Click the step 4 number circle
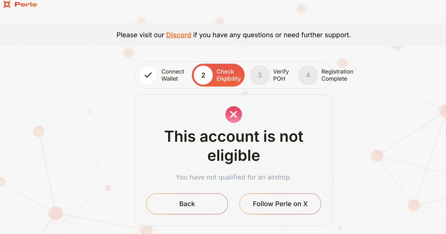Image resolution: width=446 pixels, height=234 pixels. coord(308,75)
